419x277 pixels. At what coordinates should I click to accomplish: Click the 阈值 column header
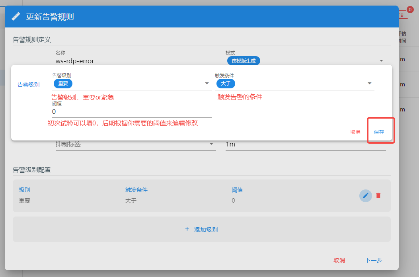click(237, 190)
